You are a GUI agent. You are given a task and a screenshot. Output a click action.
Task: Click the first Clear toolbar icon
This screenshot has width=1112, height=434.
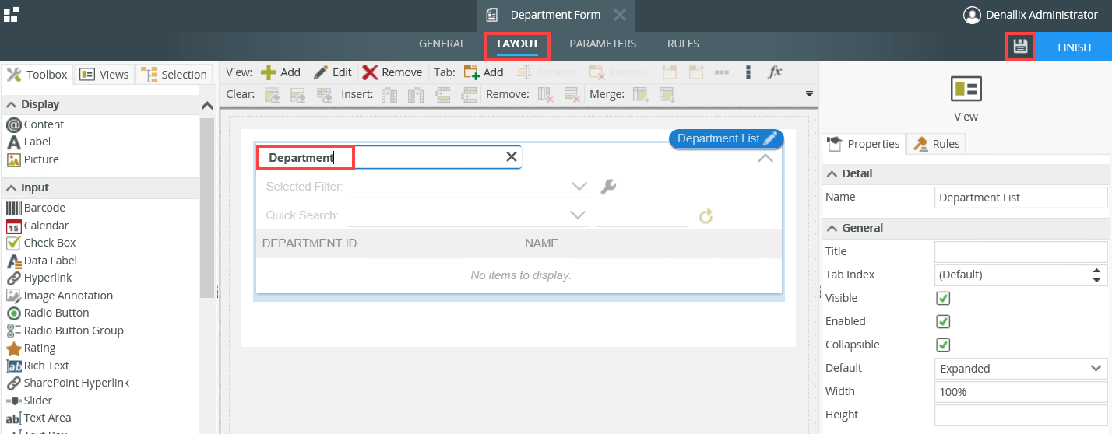click(272, 95)
